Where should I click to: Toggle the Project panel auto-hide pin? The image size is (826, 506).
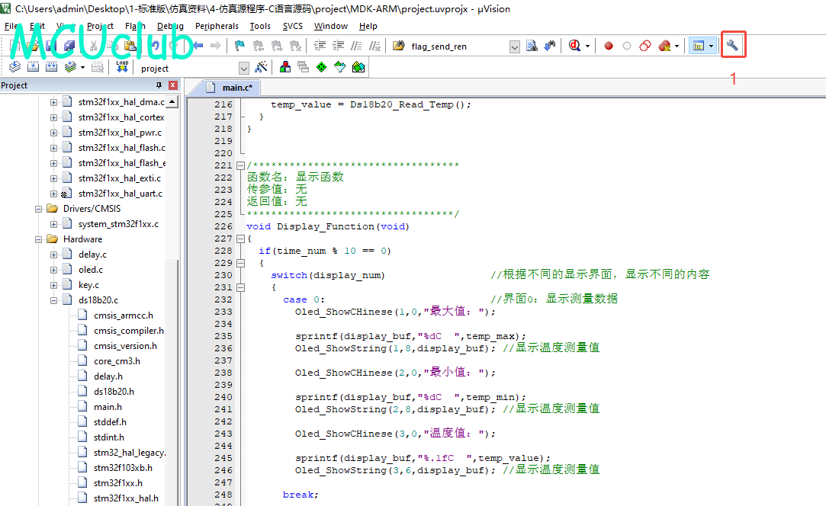(x=159, y=85)
